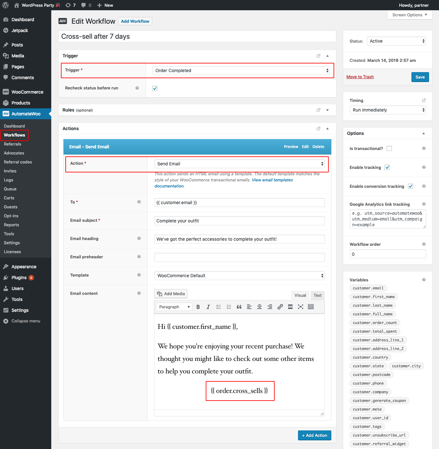Apply blockquote formatting
439x449 pixels.
(x=239, y=307)
